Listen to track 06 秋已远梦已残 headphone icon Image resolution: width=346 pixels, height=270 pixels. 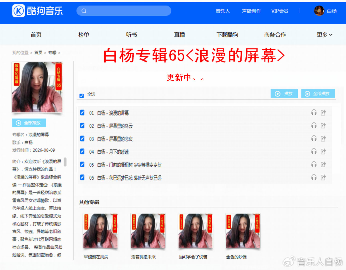(x=314, y=177)
